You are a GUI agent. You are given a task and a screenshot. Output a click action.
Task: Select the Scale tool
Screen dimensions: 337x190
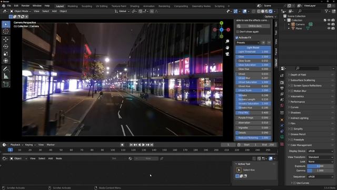point(6,54)
